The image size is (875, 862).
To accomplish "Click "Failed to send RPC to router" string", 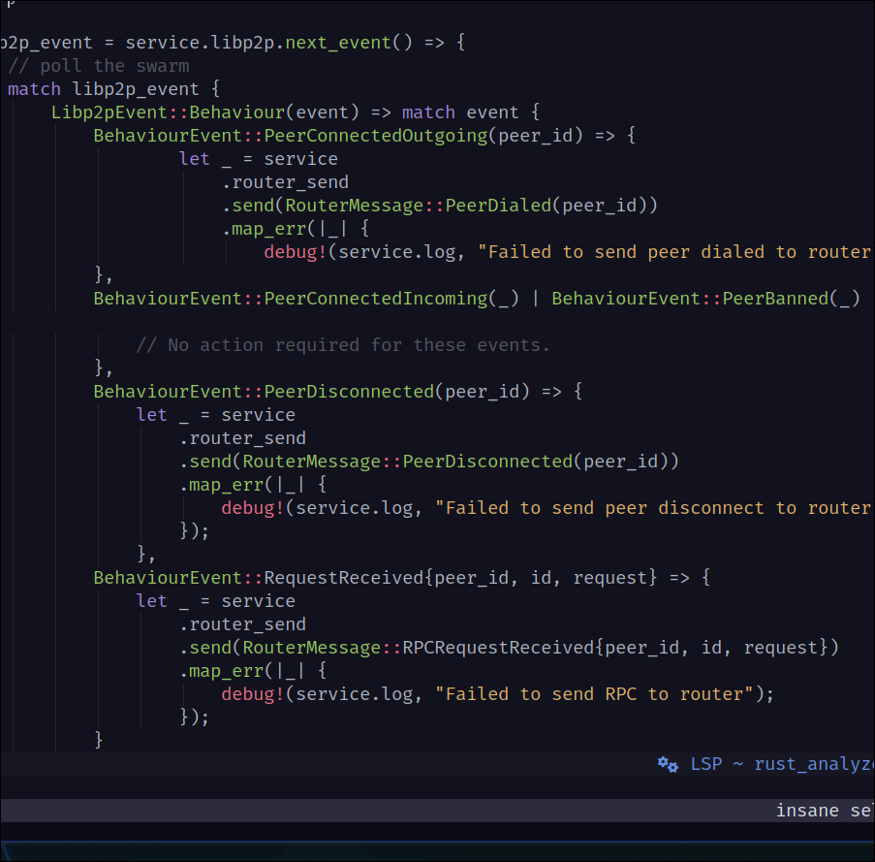I will pyautogui.click(x=597, y=694).
